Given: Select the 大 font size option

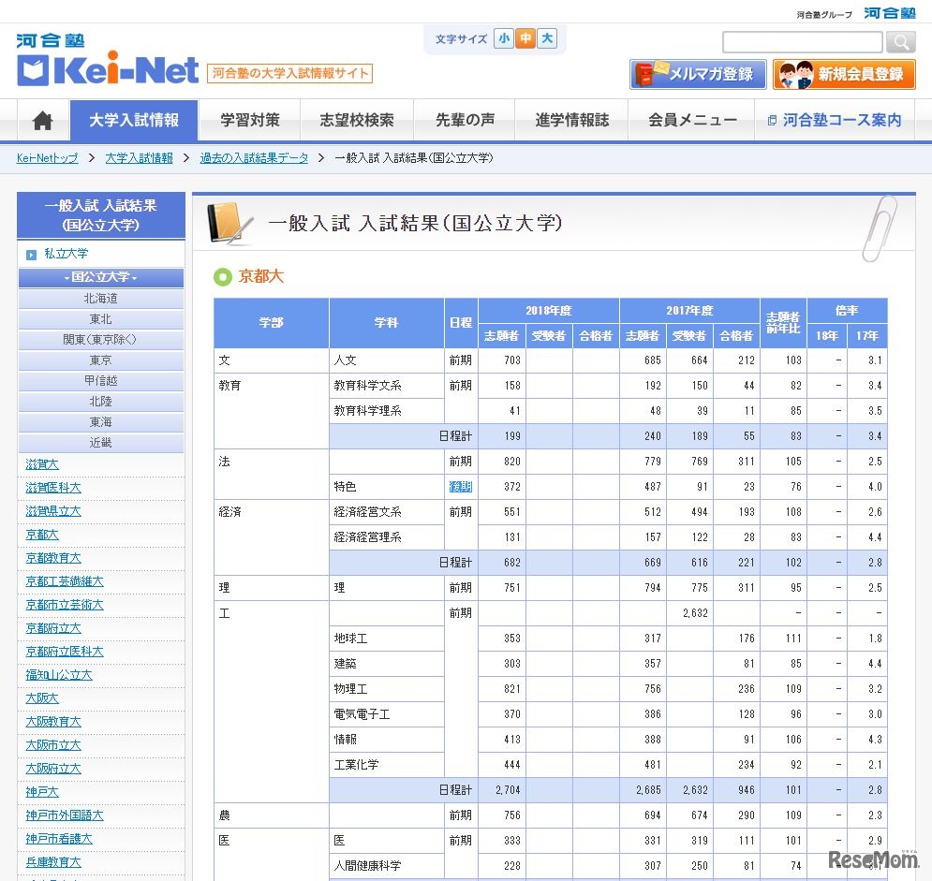Looking at the screenshot, I should tap(546, 38).
